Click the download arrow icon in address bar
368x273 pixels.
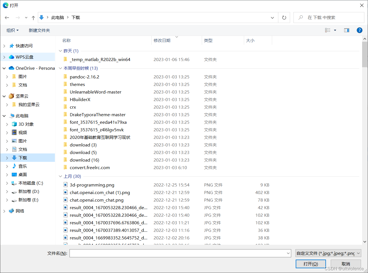coord(41,17)
